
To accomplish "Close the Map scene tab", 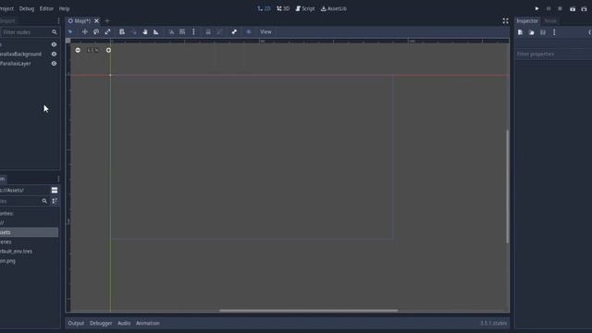I will (96, 20).
